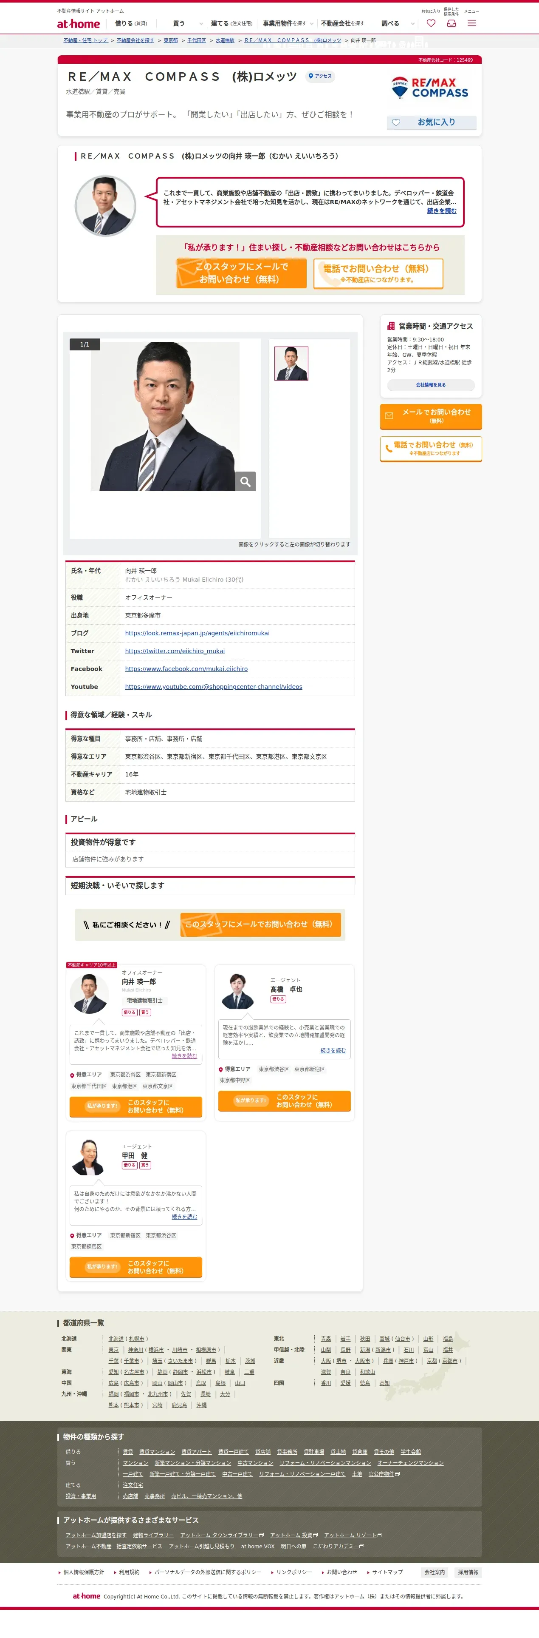Click 会社案内 footer button

pyautogui.click(x=435, y=1572)
